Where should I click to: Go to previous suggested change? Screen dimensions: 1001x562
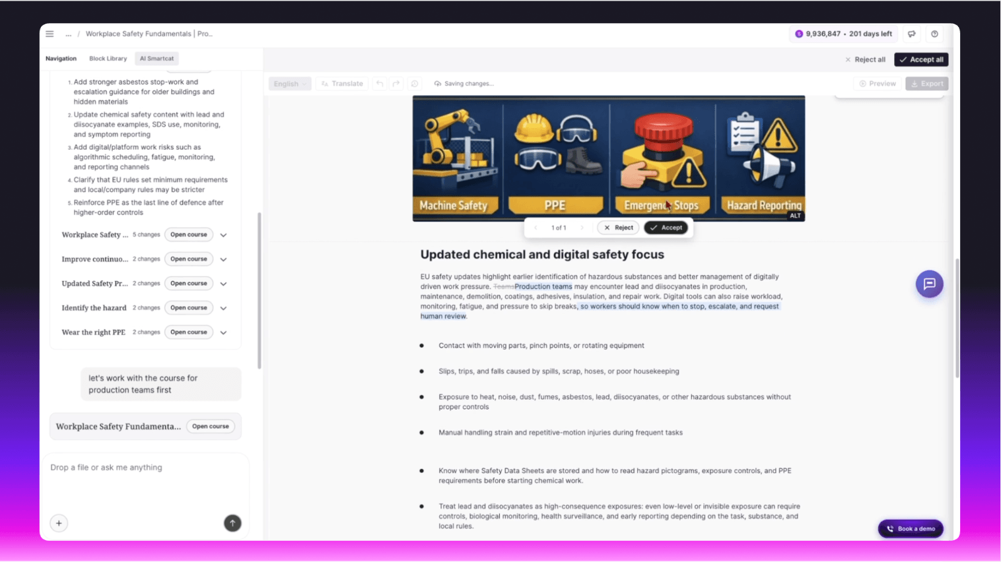coord(536,228)
